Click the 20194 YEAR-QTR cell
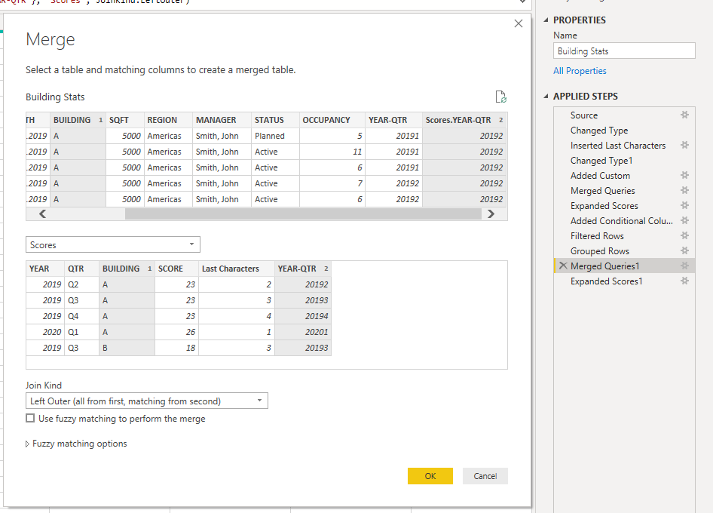Image resolution: width=713 pixels, height=513 pixels. (x=303, y=316)
